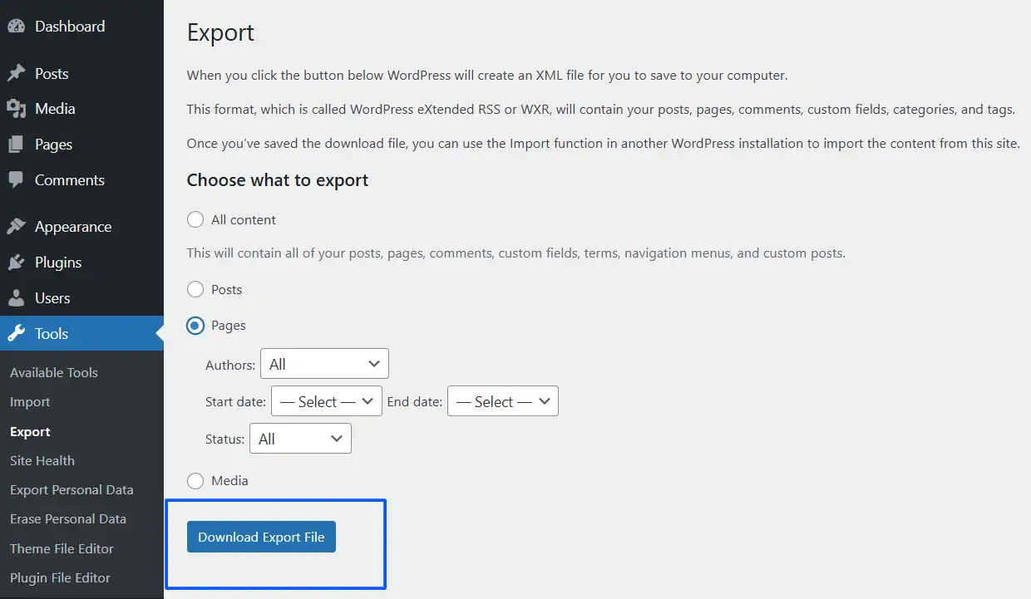The image size is (1031, 599).
Task: Click the Comments speech bubble icon
Action: point(16,179)
